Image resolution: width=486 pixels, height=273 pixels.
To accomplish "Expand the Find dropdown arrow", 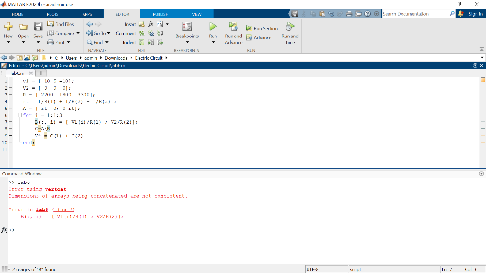I will coord(107,42).
